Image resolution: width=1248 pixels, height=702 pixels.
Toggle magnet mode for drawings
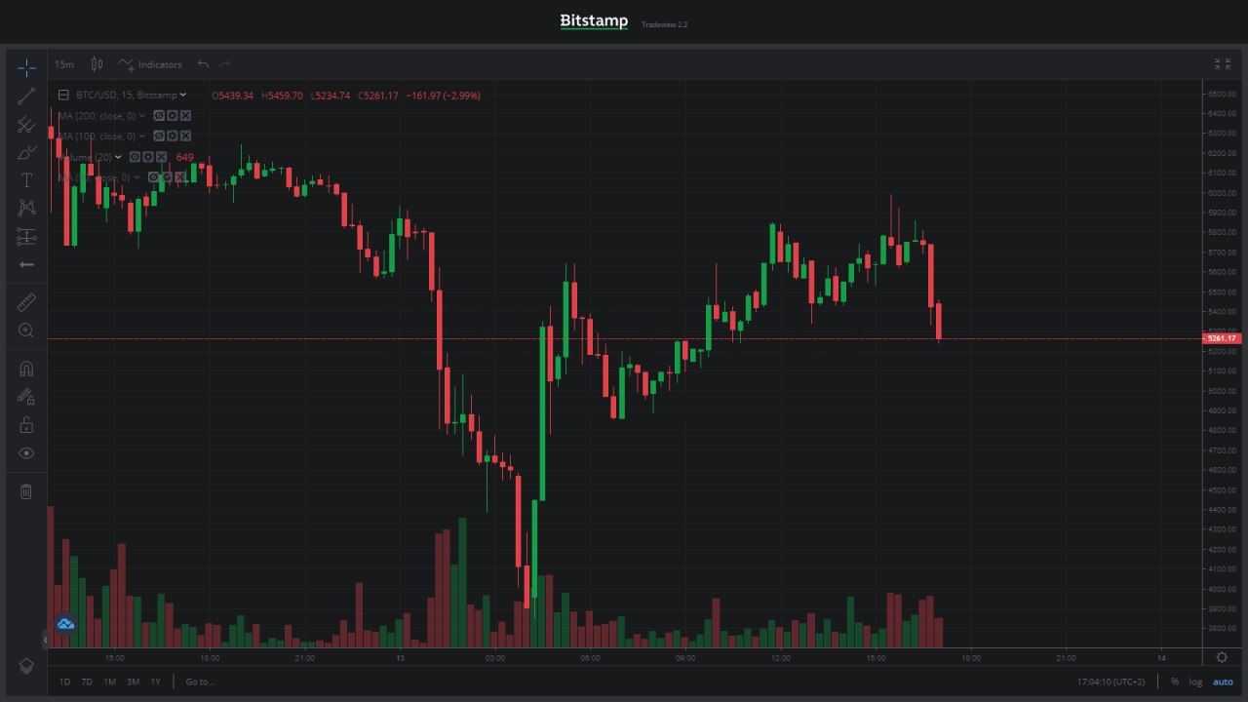[x=26, y=369]
